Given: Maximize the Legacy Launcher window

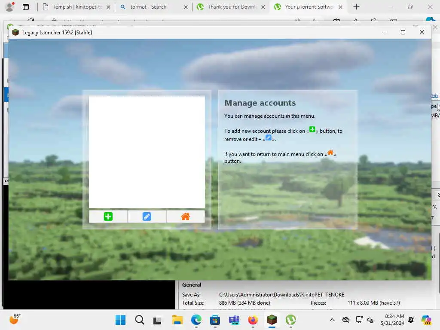Looking at the screenshot, I should click(x=403, y=32).
